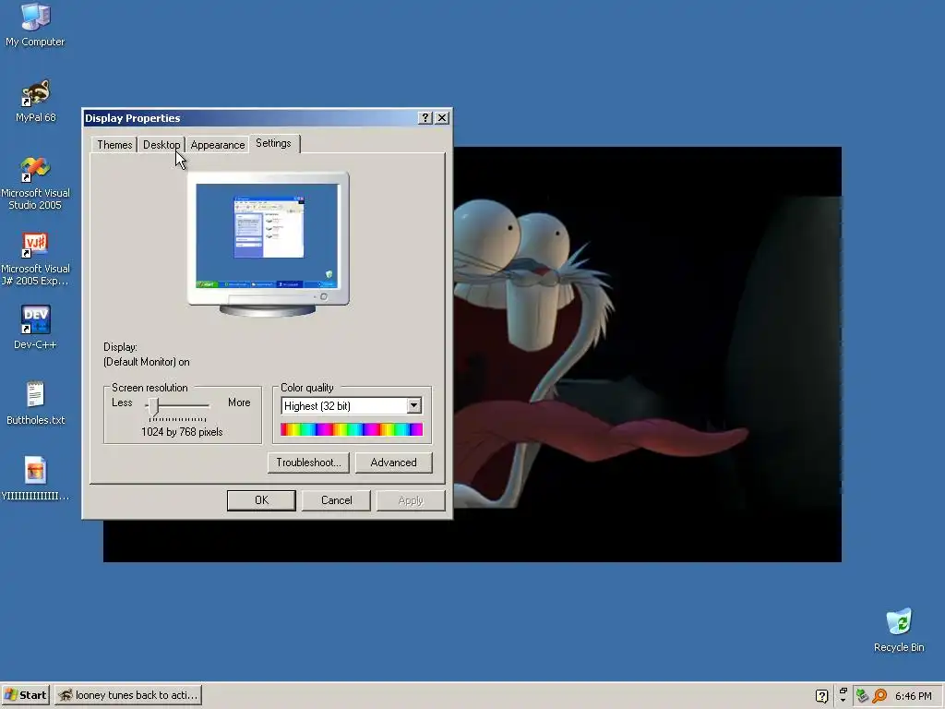
Task: Select the Settings tab
Action: 273,143
